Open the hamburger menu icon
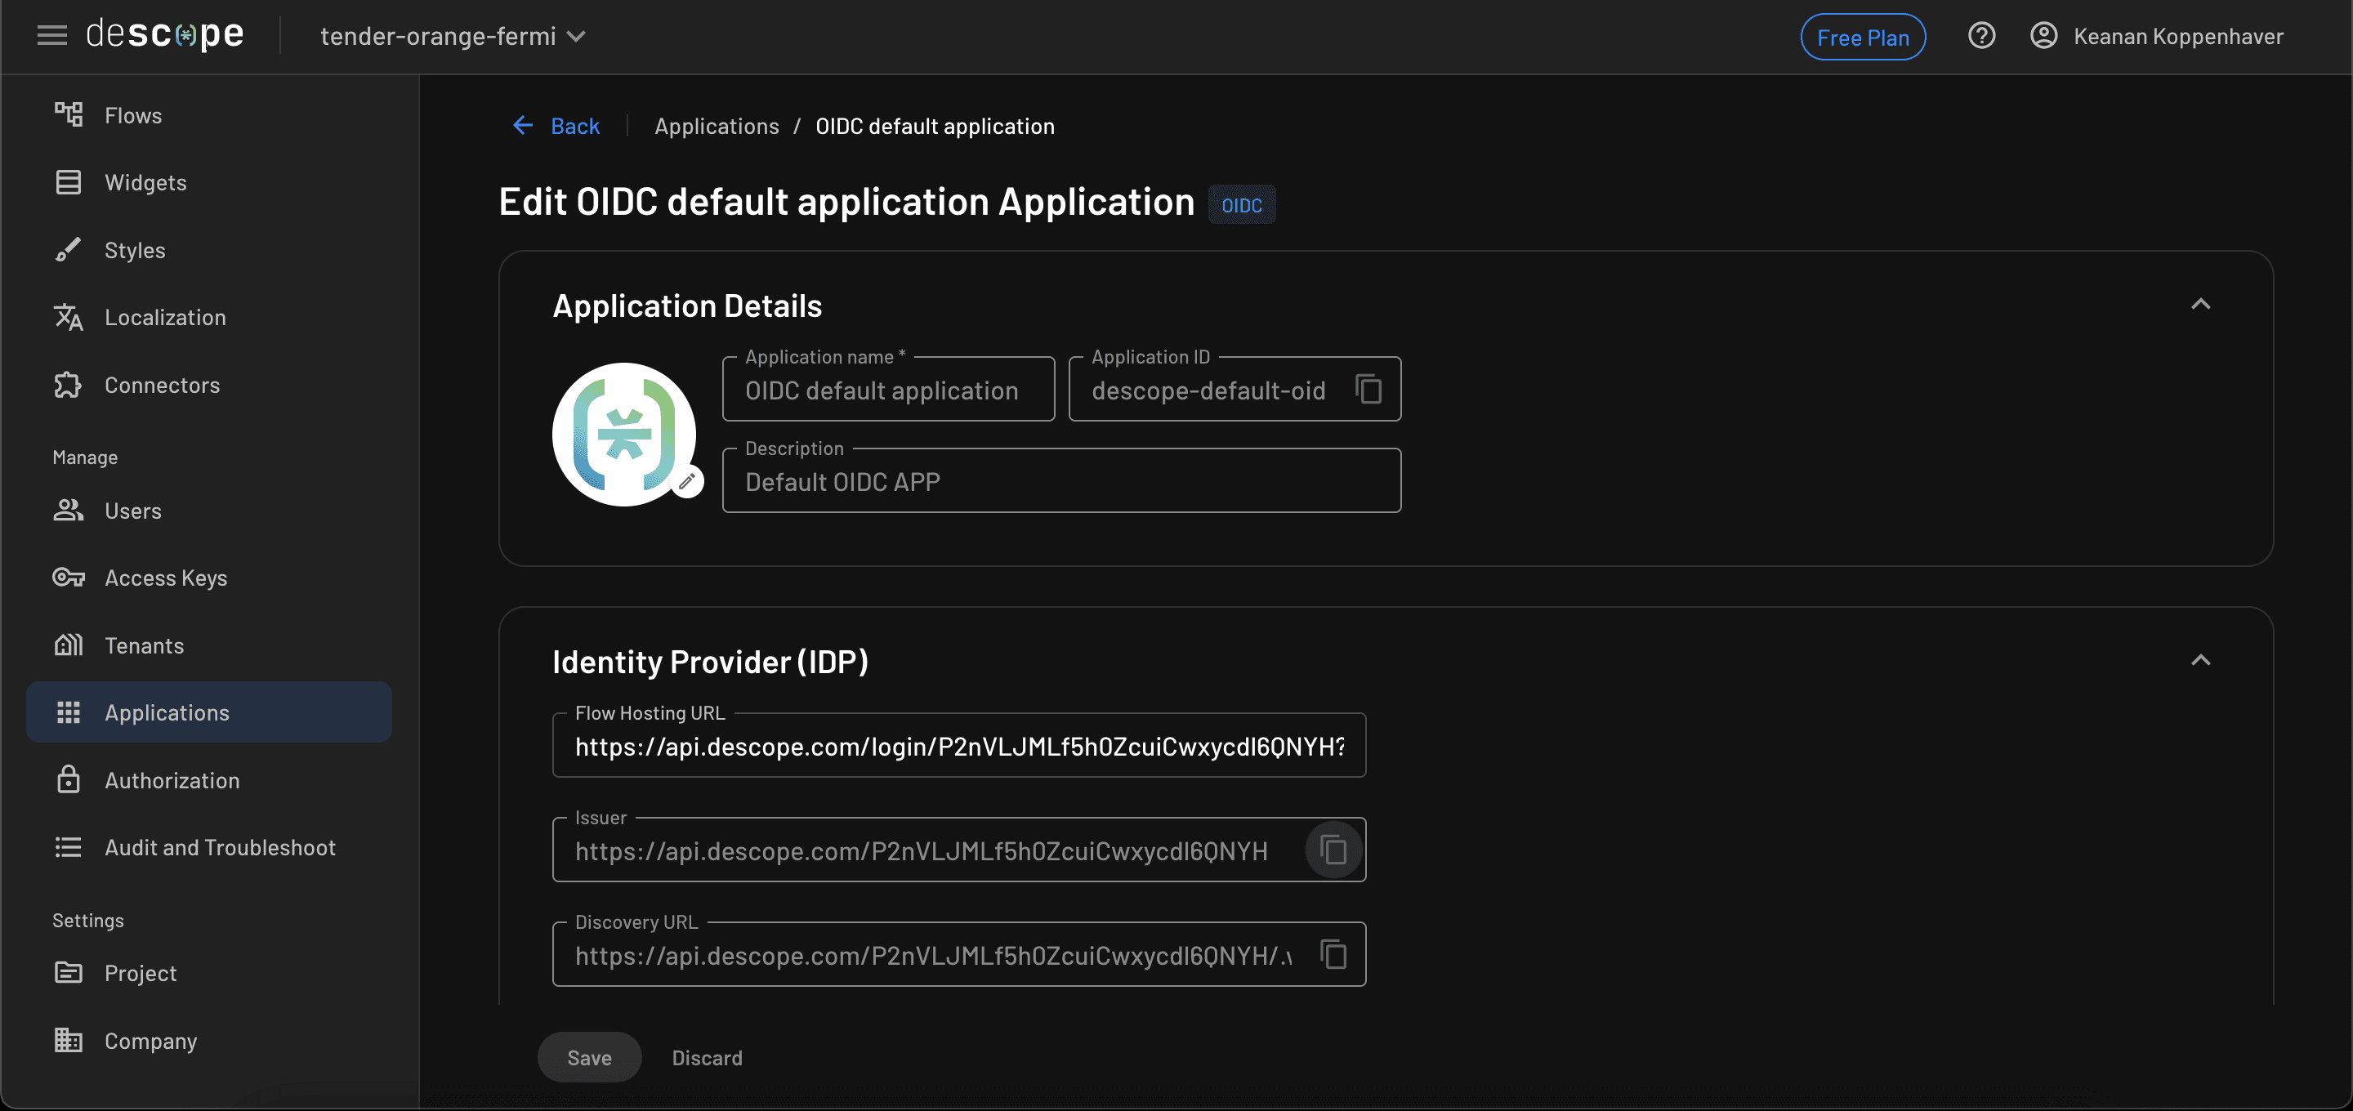The image size is (2353, 1111). tap(52, 36)
